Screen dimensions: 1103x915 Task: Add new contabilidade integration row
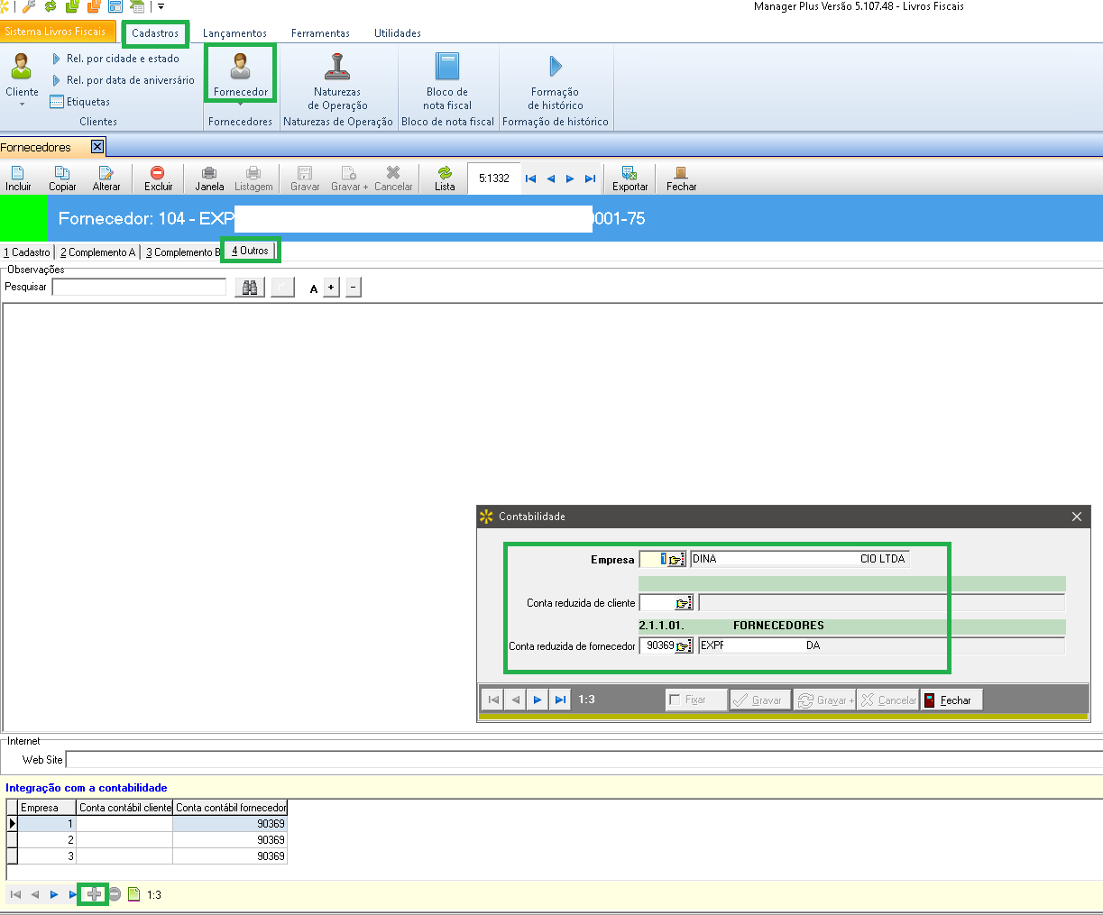pyautogui.click(x=94, y=894)
